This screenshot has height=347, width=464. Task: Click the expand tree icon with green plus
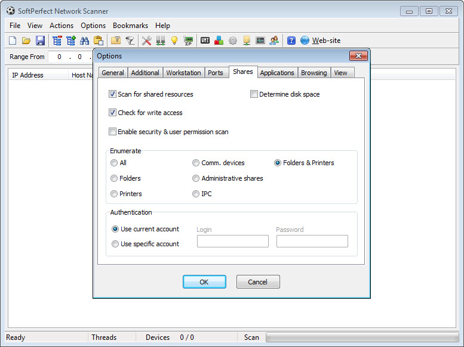70,41
